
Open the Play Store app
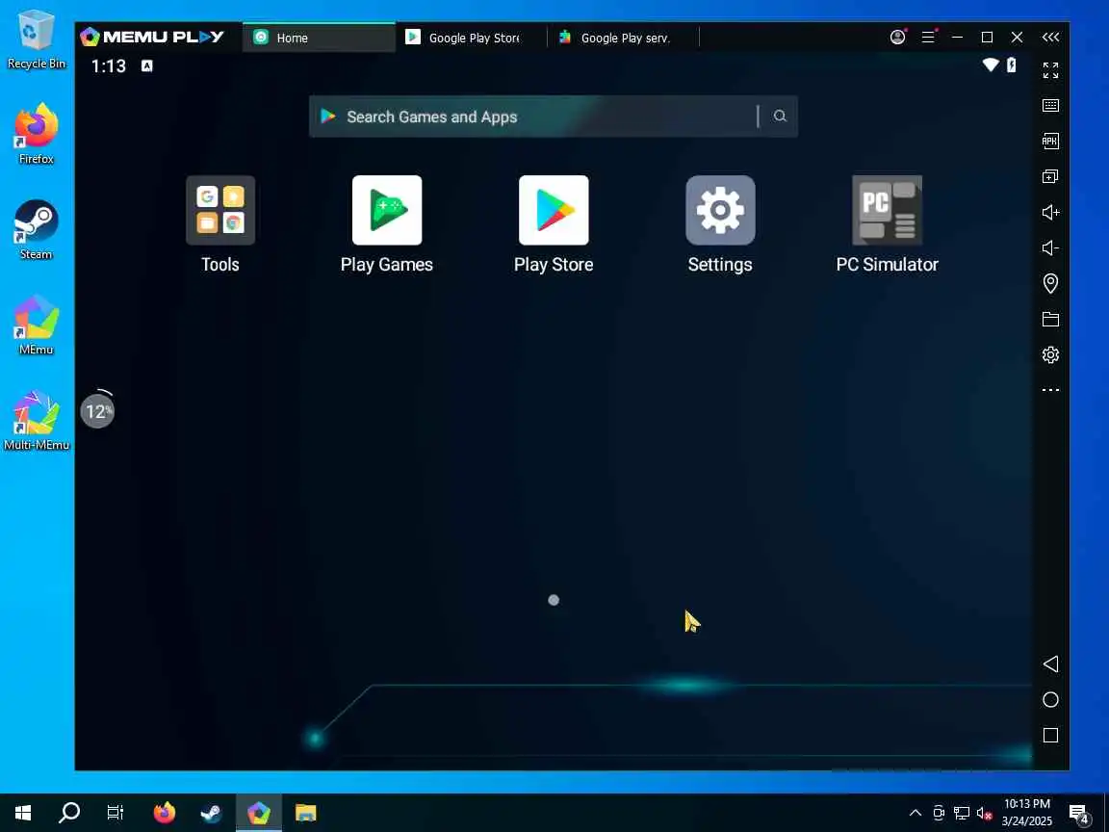[554, 210]
